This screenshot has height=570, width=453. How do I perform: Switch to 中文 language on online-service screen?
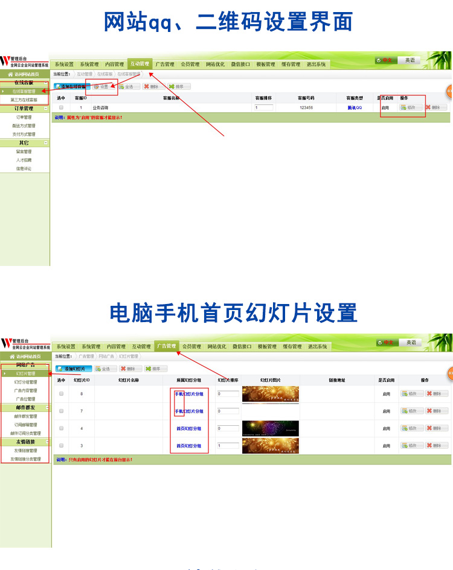click(x=385, y=60)
